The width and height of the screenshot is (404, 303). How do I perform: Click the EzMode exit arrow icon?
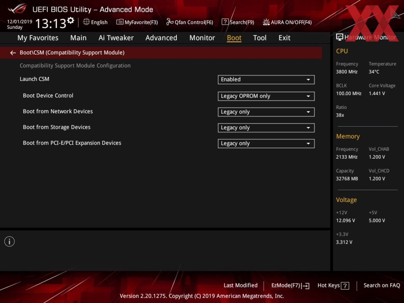pos(306,286)
